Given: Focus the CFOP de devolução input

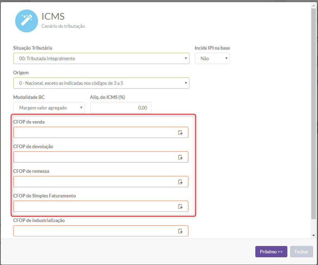Looking at the screenshot, I should tap(101, 157).
